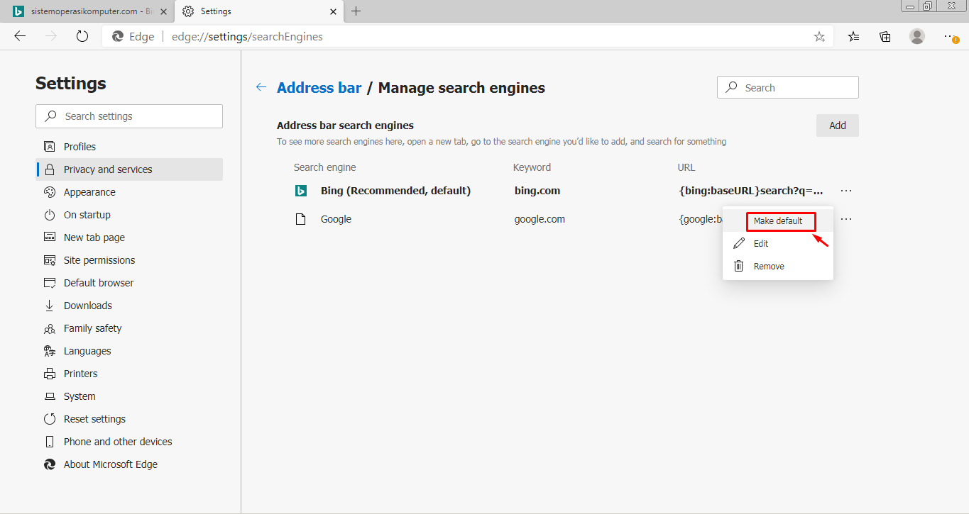Switch to the sistemoperasikomputer.com tab
969x514 pixels.
coord(87,11)
